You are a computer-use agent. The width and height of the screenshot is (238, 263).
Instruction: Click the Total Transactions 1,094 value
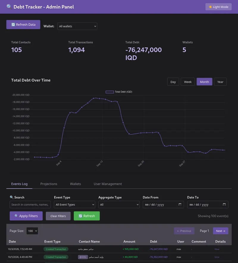[x=76, y=50]
